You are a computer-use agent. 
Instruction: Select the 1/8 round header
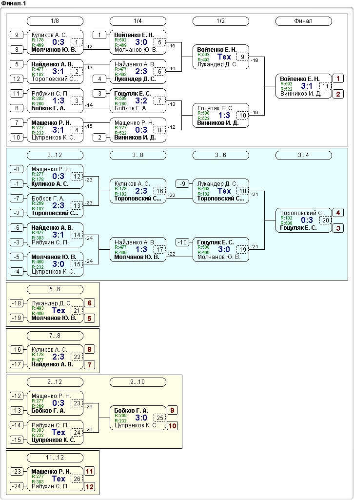tap(55, 21)
